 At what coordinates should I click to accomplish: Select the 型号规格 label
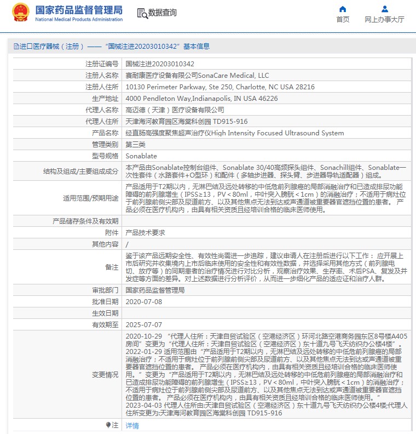pyautogui.click(x=105, y=156)
